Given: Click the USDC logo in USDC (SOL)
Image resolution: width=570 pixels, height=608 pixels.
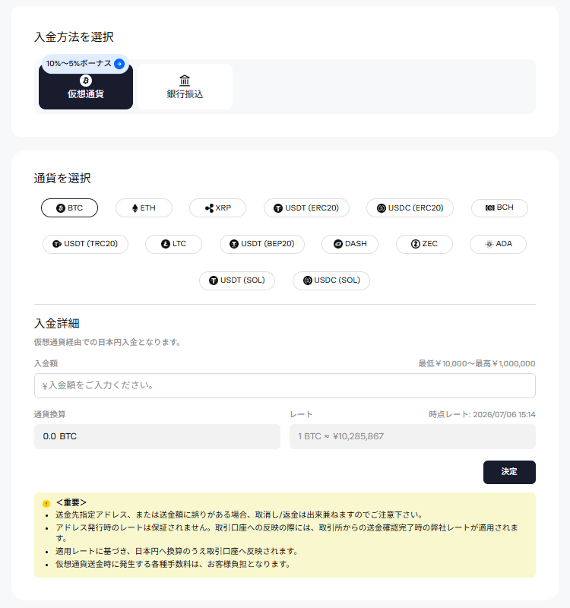Looking at the screenshot, I should [x=308, y=280].
